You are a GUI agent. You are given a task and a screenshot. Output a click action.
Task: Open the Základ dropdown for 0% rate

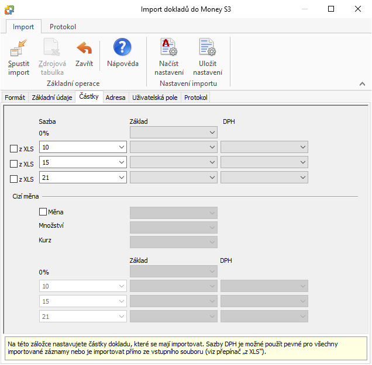[x=174, y=133]
